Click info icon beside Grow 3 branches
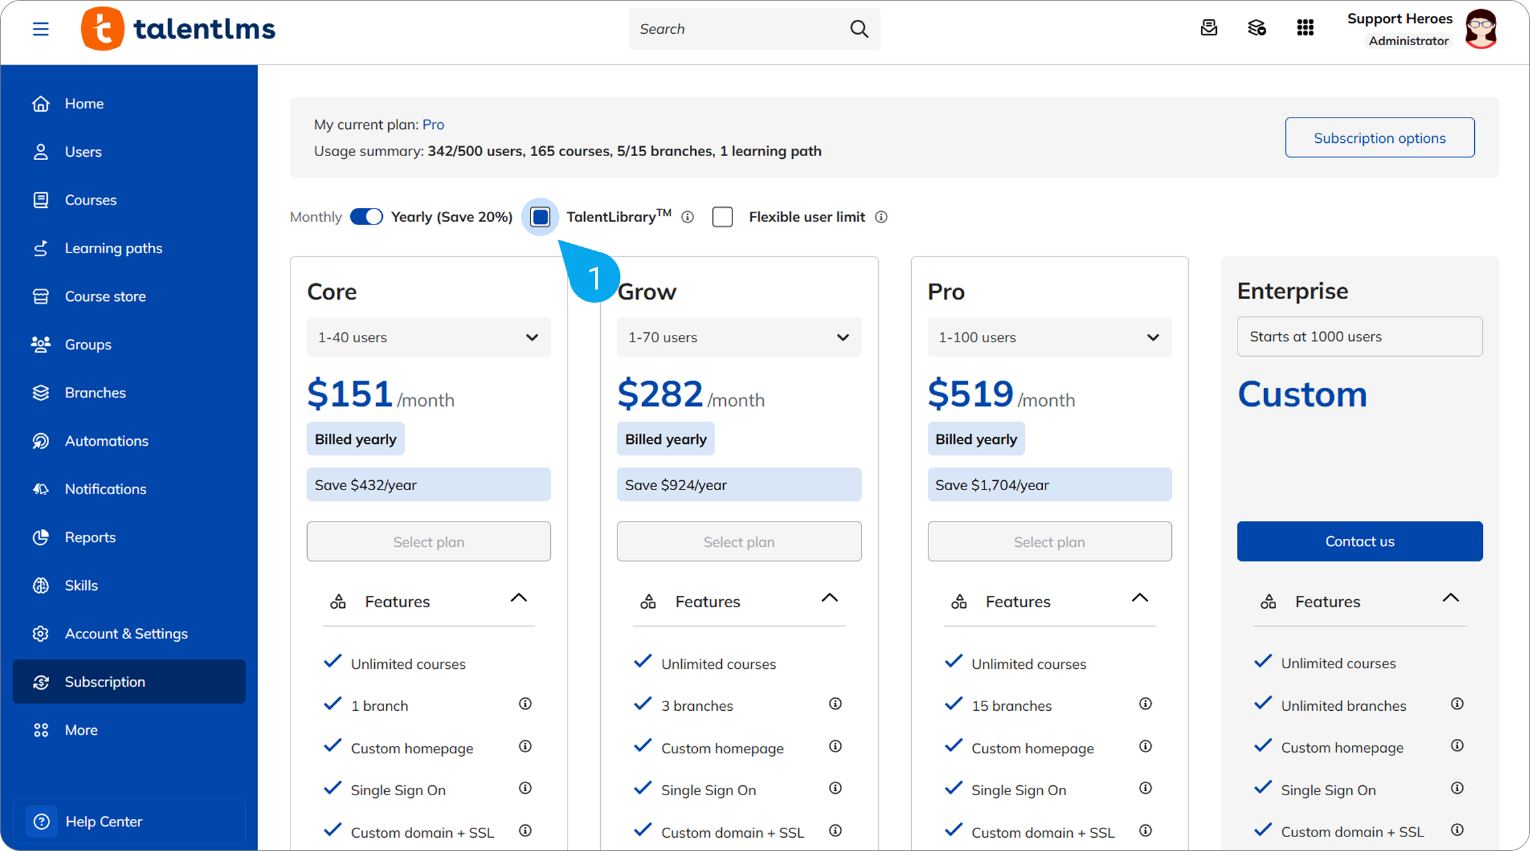 pyautogui.click(x=835, y=704)
